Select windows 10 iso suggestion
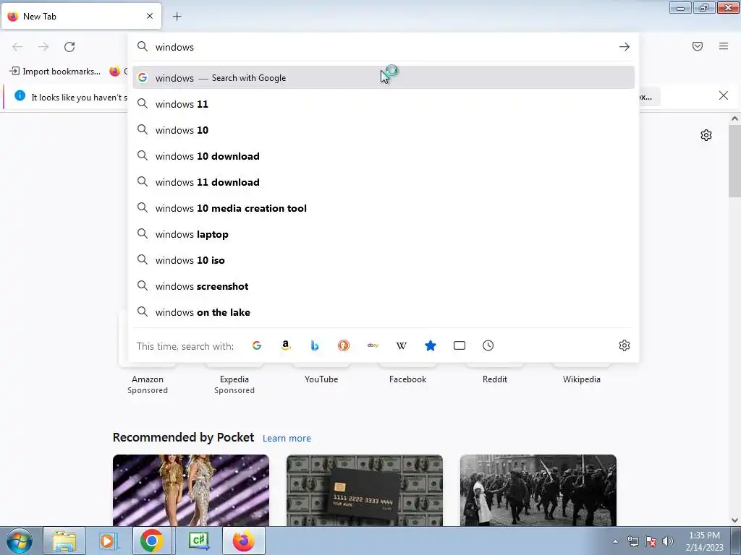The image size is (741, 555). (x=384, y=260)
